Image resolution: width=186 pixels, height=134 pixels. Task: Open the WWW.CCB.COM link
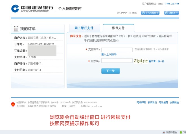(x=172, y=4)
